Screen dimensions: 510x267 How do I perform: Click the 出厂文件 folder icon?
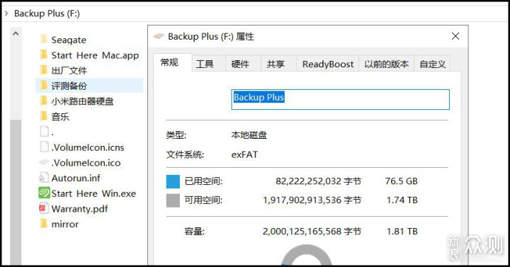(x=44, y=70)
